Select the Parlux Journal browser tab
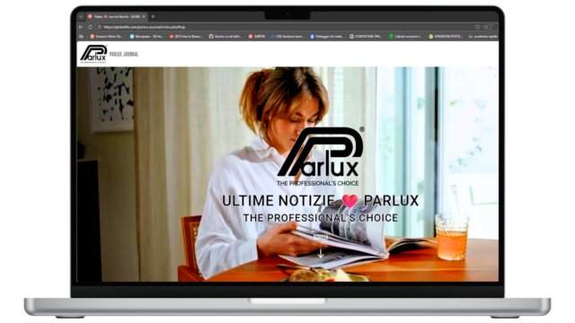 117,16
